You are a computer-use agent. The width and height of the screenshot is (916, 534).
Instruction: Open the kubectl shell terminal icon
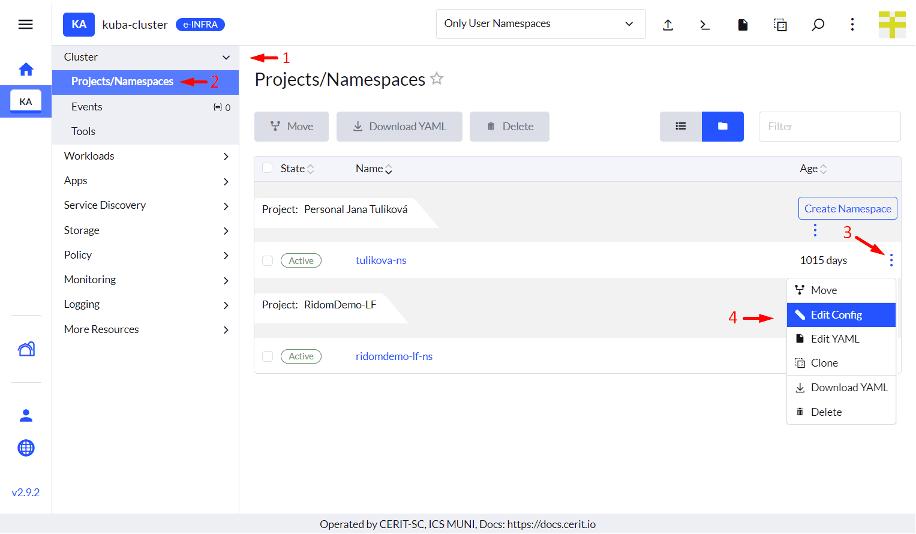[705, 25]
